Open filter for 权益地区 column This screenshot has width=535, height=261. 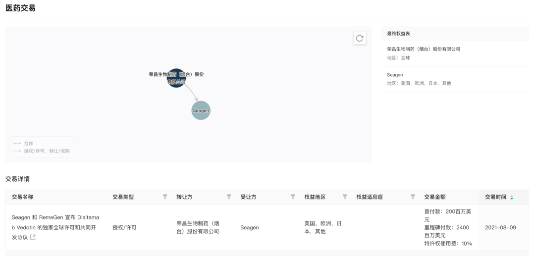(345, 197)
